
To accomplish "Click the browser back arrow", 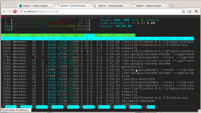I will coord(4,11).
